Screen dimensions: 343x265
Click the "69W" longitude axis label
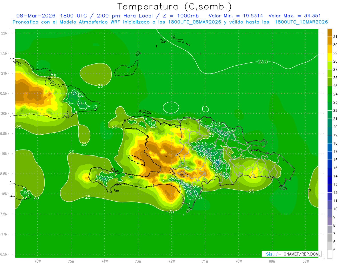[272, 261]
